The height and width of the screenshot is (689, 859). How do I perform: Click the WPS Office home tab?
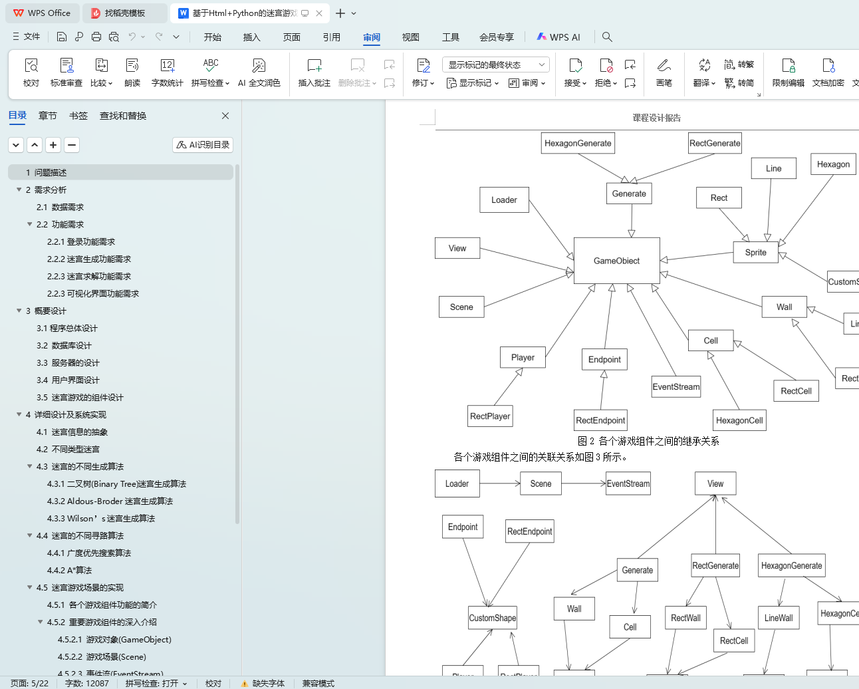(42, 13)
